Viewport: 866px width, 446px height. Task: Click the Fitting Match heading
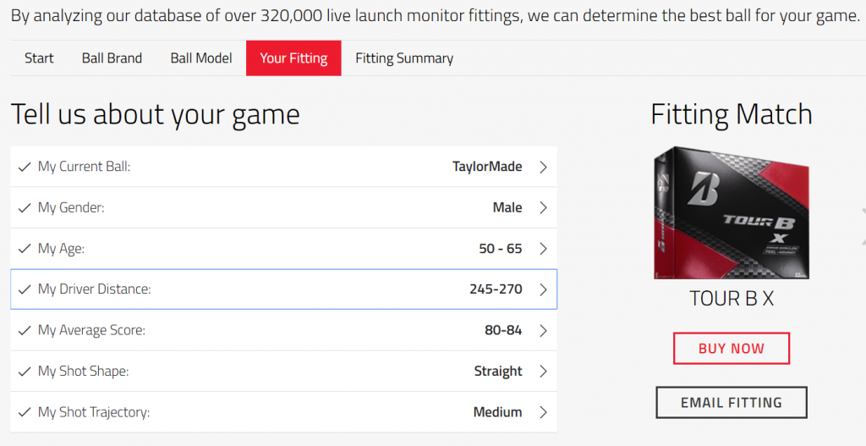732,114
